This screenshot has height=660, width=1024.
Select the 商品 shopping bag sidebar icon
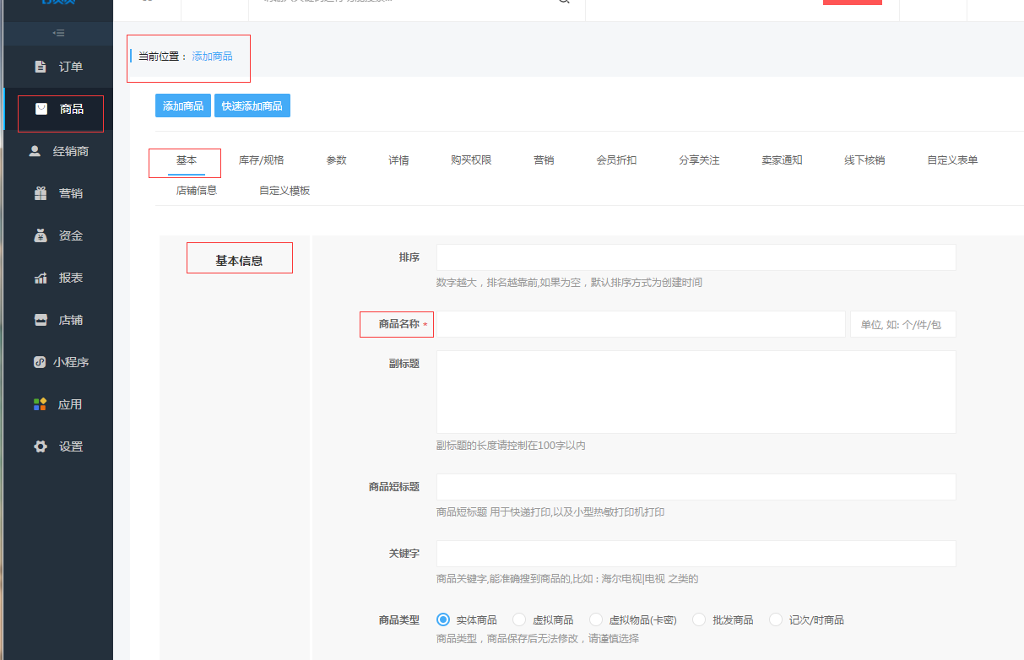point(41,109)
